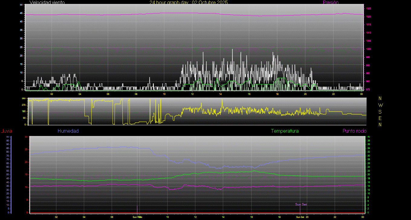The height and width of the screenshot is (220, 411).
Task: Click the 45 tick on wind speed axis
Action: (21, 13)
